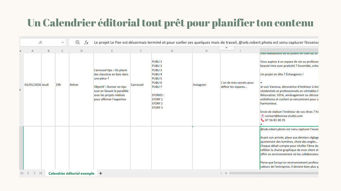The height and width of the screenshot is (191, 341).
Task: Click the previous sheet arrow icon
Action: click(28, 173)
